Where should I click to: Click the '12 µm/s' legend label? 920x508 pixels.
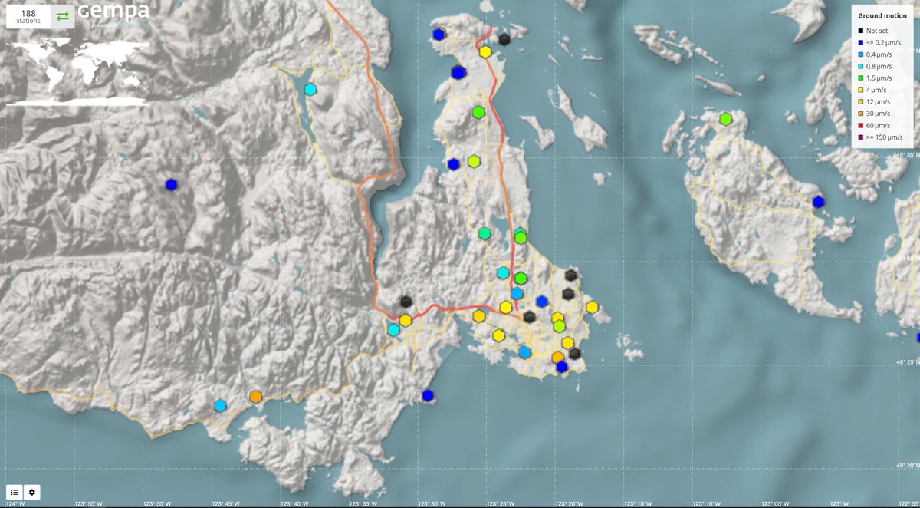point(879,101)
